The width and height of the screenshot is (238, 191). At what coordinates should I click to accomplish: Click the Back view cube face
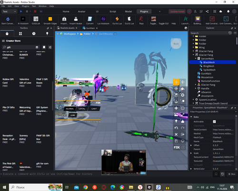(176, 43)
